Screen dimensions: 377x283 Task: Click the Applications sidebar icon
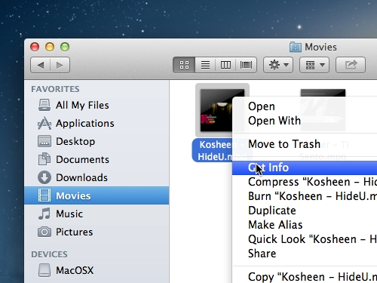coord(44,123)
